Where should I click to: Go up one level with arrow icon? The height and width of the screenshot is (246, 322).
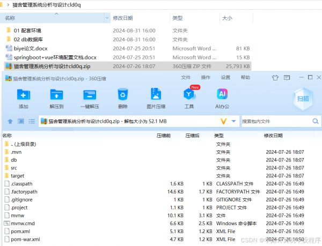pyautogui.click(x=10, y=121)
